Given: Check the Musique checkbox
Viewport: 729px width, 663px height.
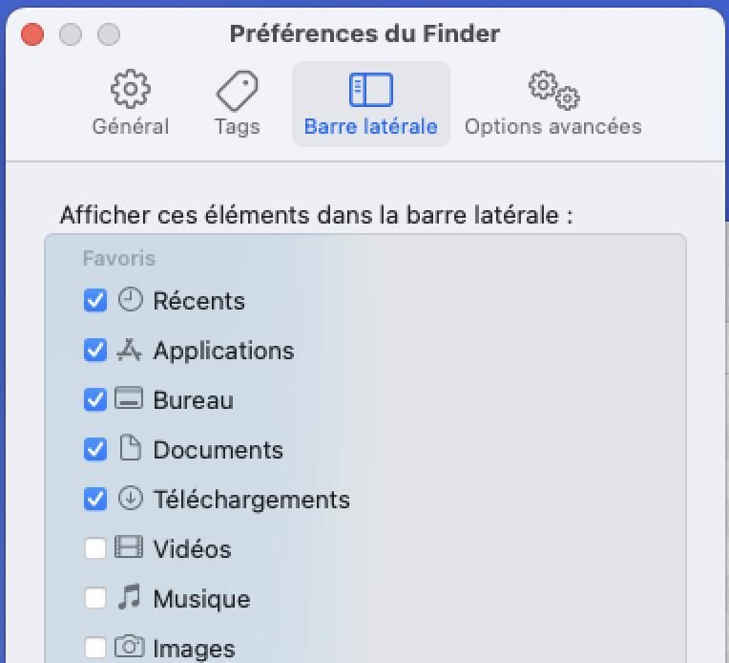Looking at the screenshot, I should click(95, 599).
